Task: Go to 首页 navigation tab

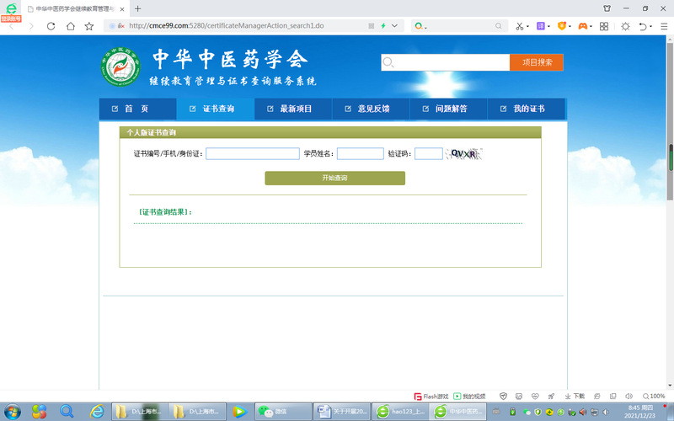Action: (x=137, y=109)
